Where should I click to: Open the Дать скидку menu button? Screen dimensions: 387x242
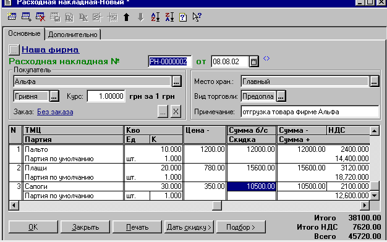pos(189,227)
